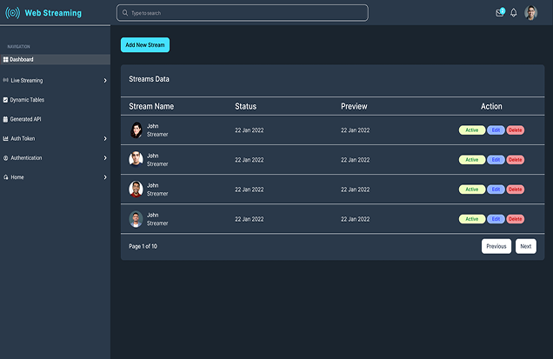553x359 pixels.
Task: Select Dashboard in the navigation
Action: pyautogui.click(x=22, y=60)
